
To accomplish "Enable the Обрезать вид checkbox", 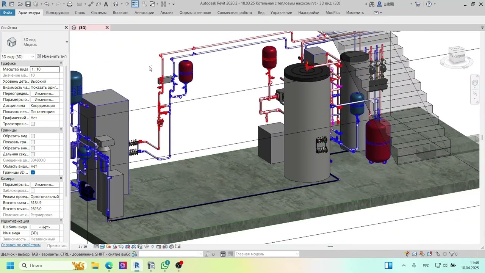I will point(33,136).
